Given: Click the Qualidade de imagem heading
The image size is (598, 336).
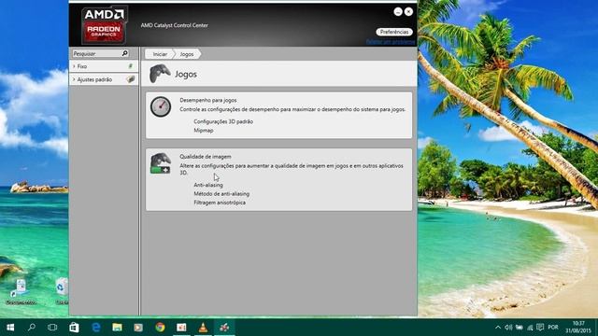Looking at the screenshot, I should pyautogui.click(x=206, y=157).
